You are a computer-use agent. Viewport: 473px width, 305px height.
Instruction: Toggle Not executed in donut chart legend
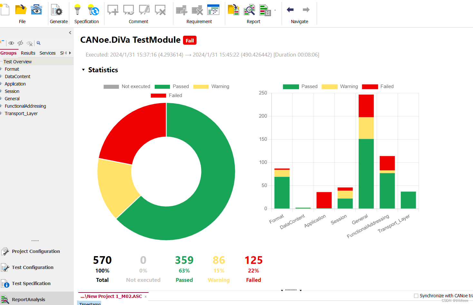coord(127,86)
